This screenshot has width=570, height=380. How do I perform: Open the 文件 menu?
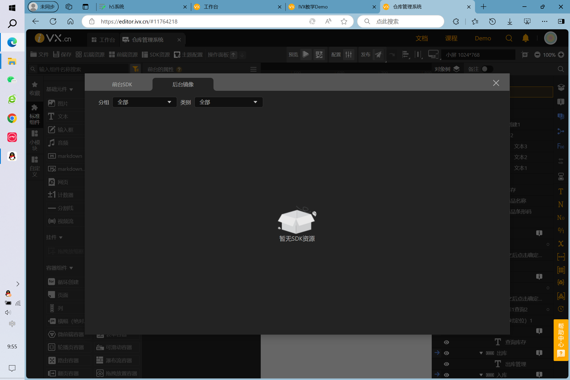[x=39, y=54]
